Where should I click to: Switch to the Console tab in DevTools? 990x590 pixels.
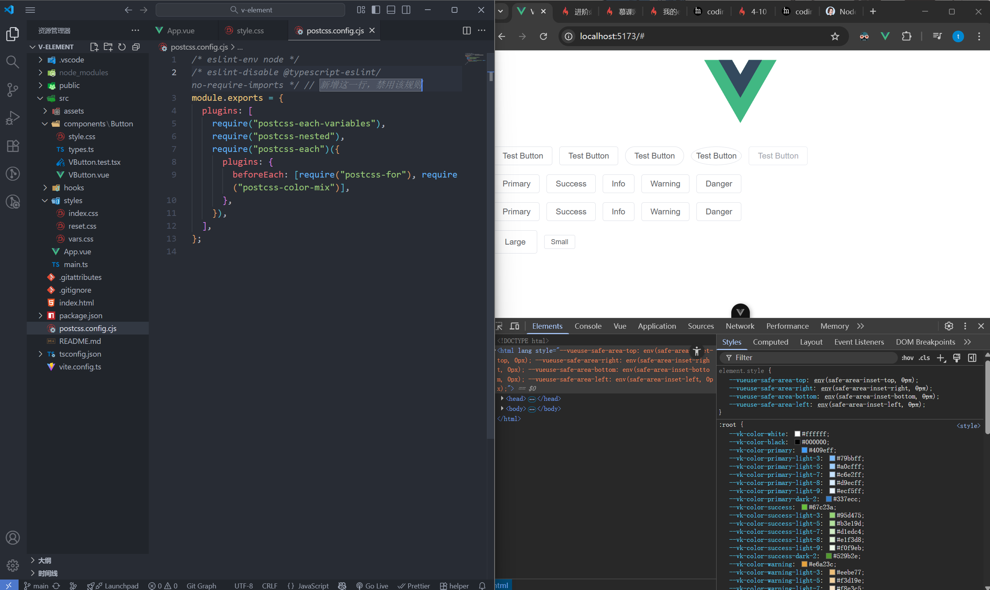[588, 326]
